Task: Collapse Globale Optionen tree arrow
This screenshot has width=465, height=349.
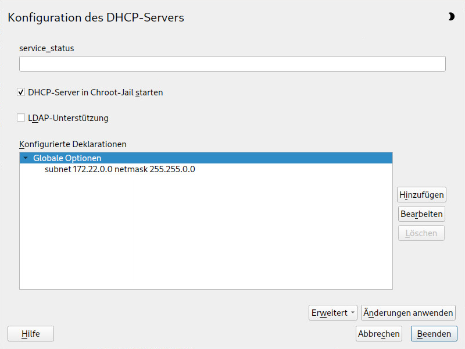Action: point(26,158)
